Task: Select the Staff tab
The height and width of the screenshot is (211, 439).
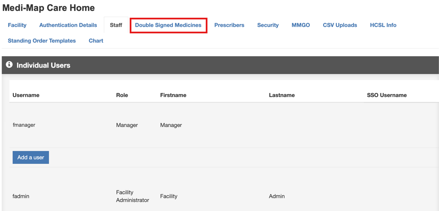Action: click(x=116, y=25)
